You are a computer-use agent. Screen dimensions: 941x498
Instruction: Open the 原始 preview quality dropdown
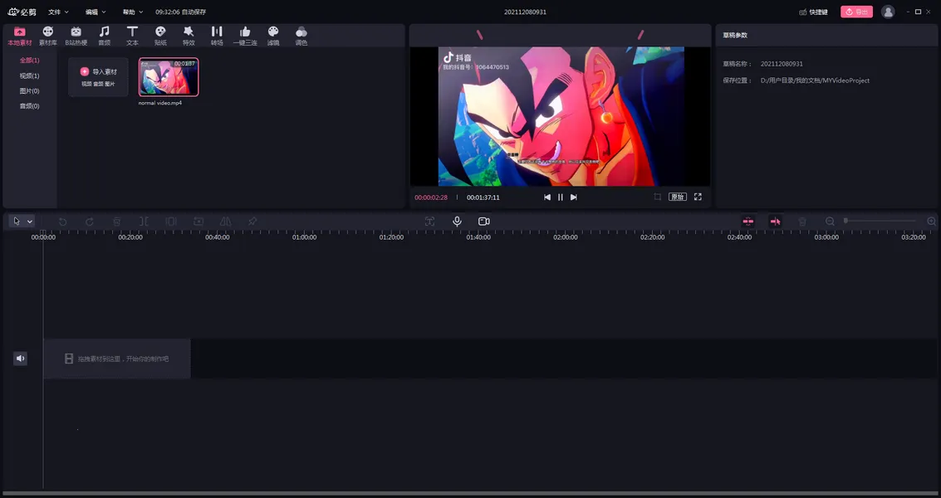click(678, 197)
